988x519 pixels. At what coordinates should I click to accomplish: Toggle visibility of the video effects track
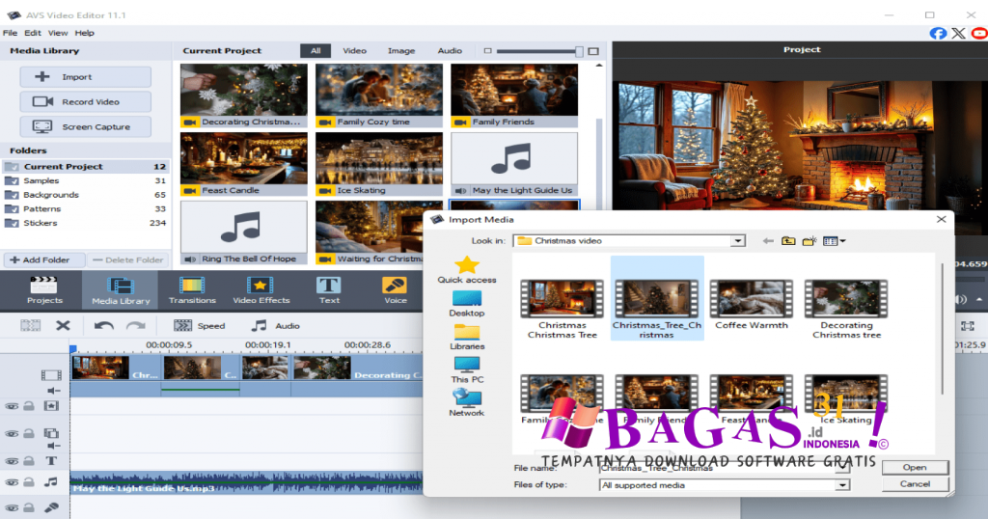12,406
